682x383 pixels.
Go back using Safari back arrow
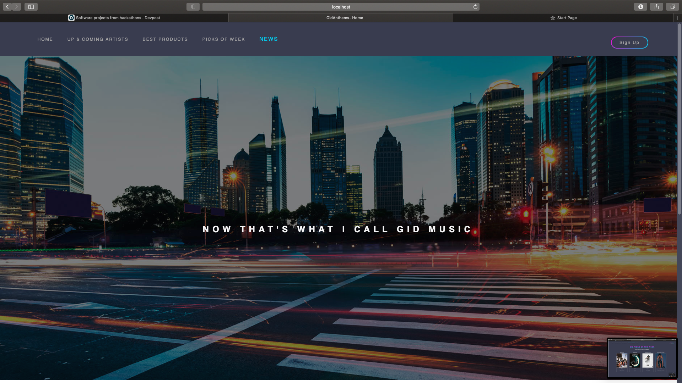(7, 7)
